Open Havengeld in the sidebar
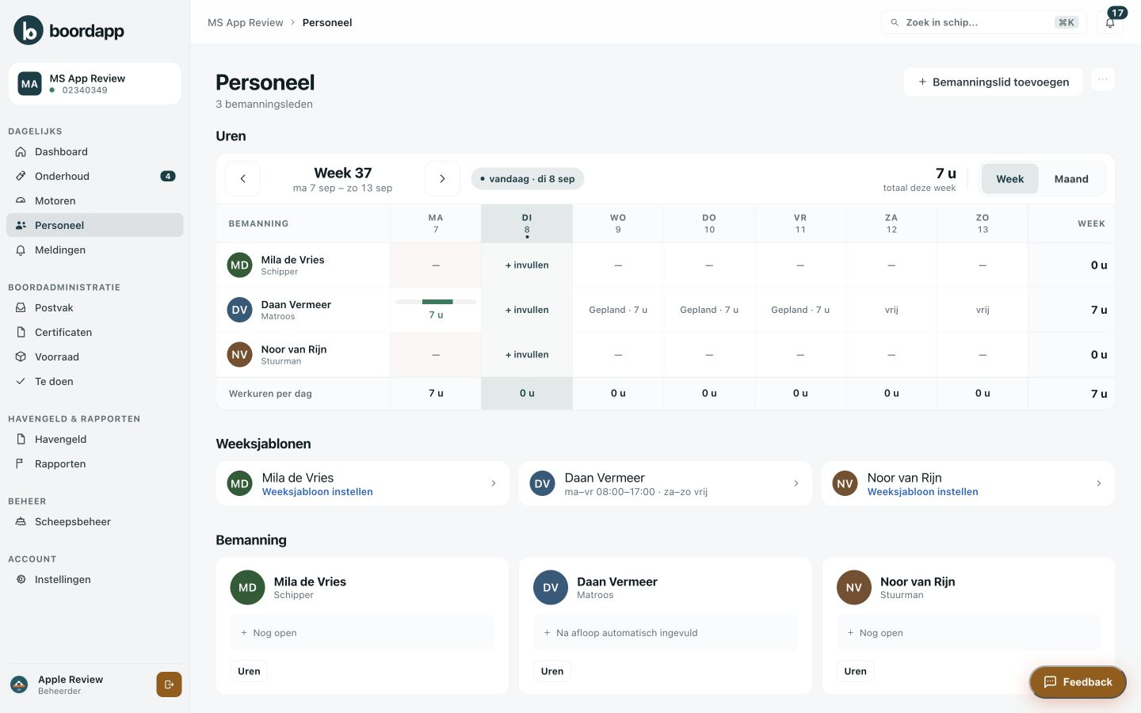Screen dimensions: 1141x713 pos(95,440)
